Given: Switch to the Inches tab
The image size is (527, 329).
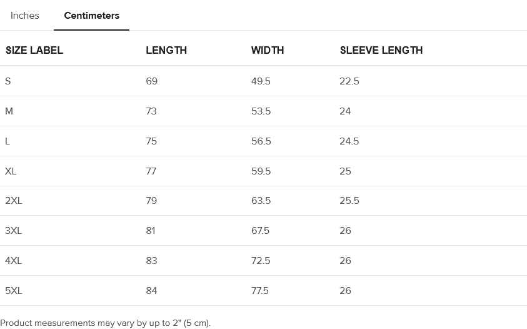Looking at the screenshot, I should (x=25, y=16).
